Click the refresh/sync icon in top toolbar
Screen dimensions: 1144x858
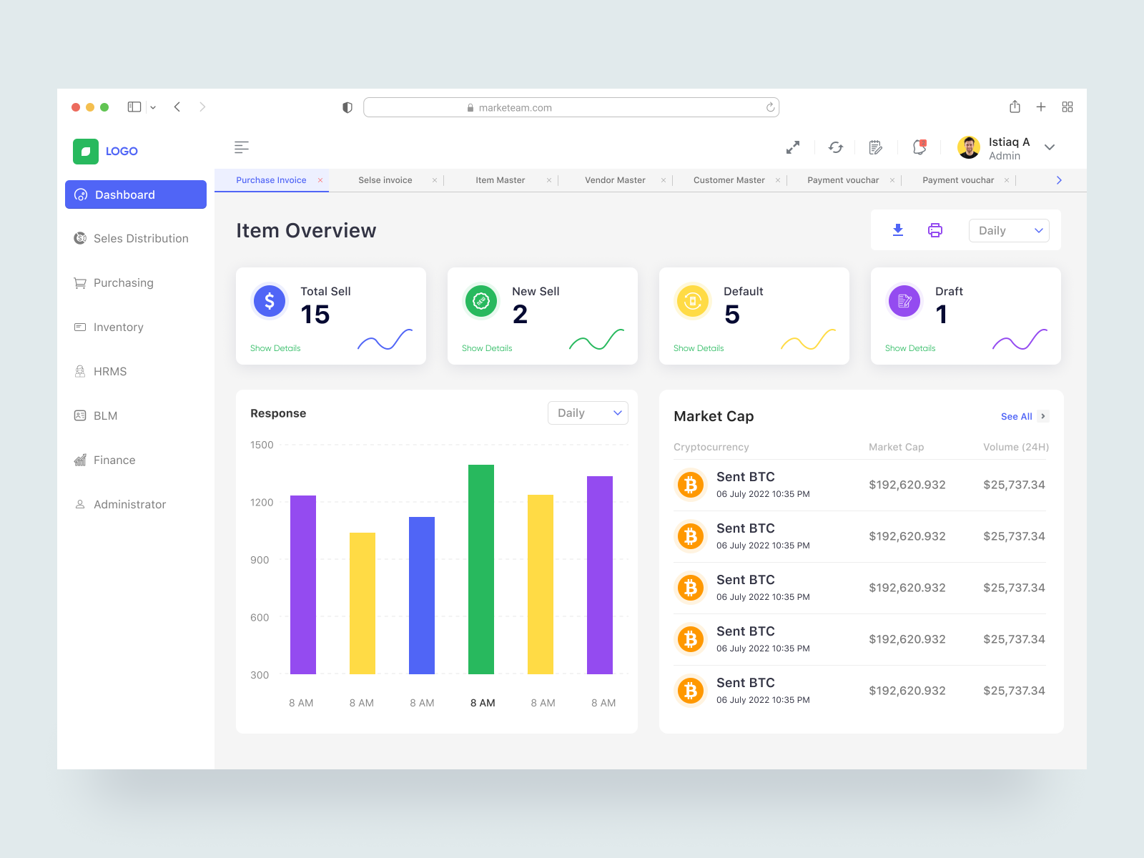(x=835, y=147)
